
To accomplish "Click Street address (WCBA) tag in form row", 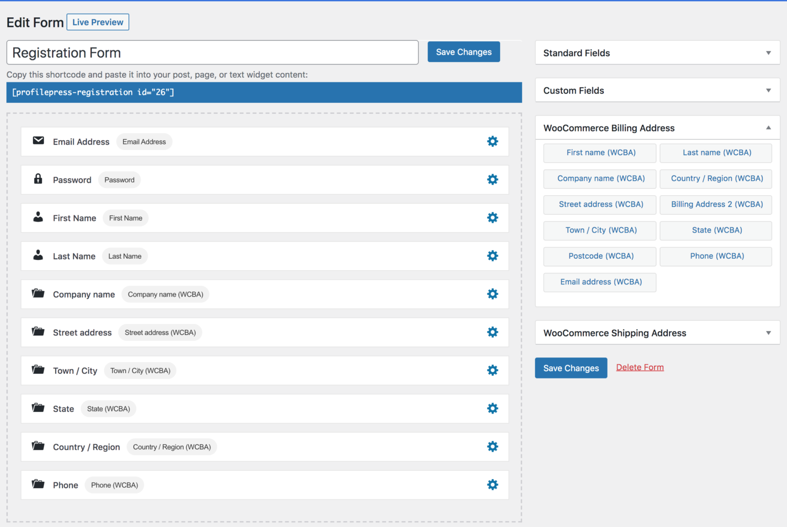I will click(160, 332).
